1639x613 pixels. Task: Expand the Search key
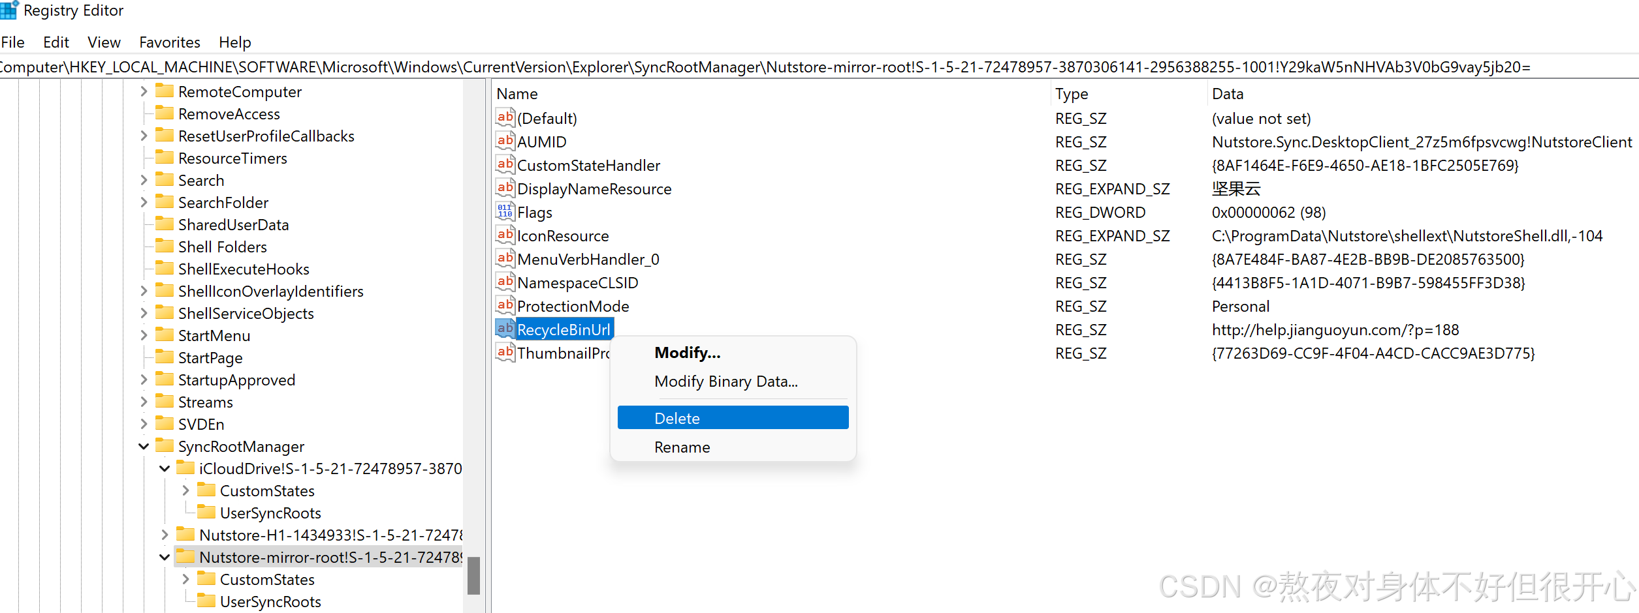144,180
